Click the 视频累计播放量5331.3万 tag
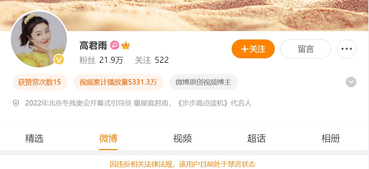 point(118,82)
